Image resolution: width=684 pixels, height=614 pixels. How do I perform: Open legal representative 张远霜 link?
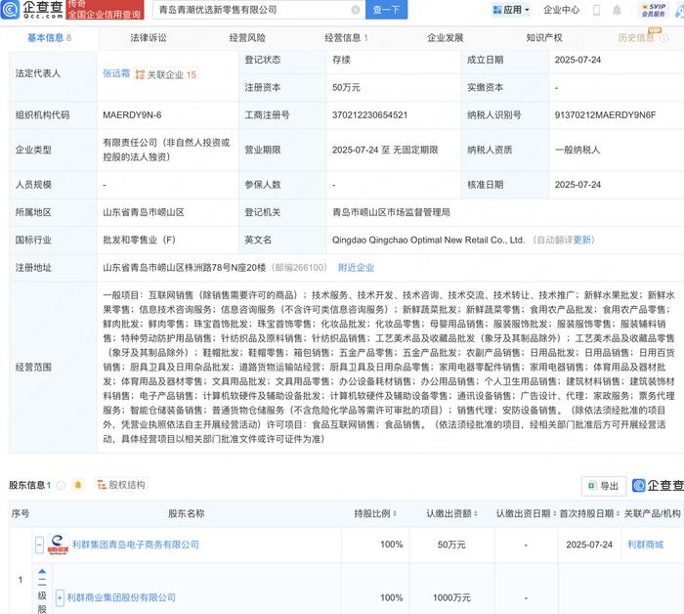pyautogui.click(x=116, y=73)
